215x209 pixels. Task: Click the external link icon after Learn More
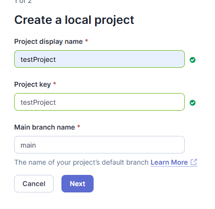pyautogui.click(x=194, y=162)
